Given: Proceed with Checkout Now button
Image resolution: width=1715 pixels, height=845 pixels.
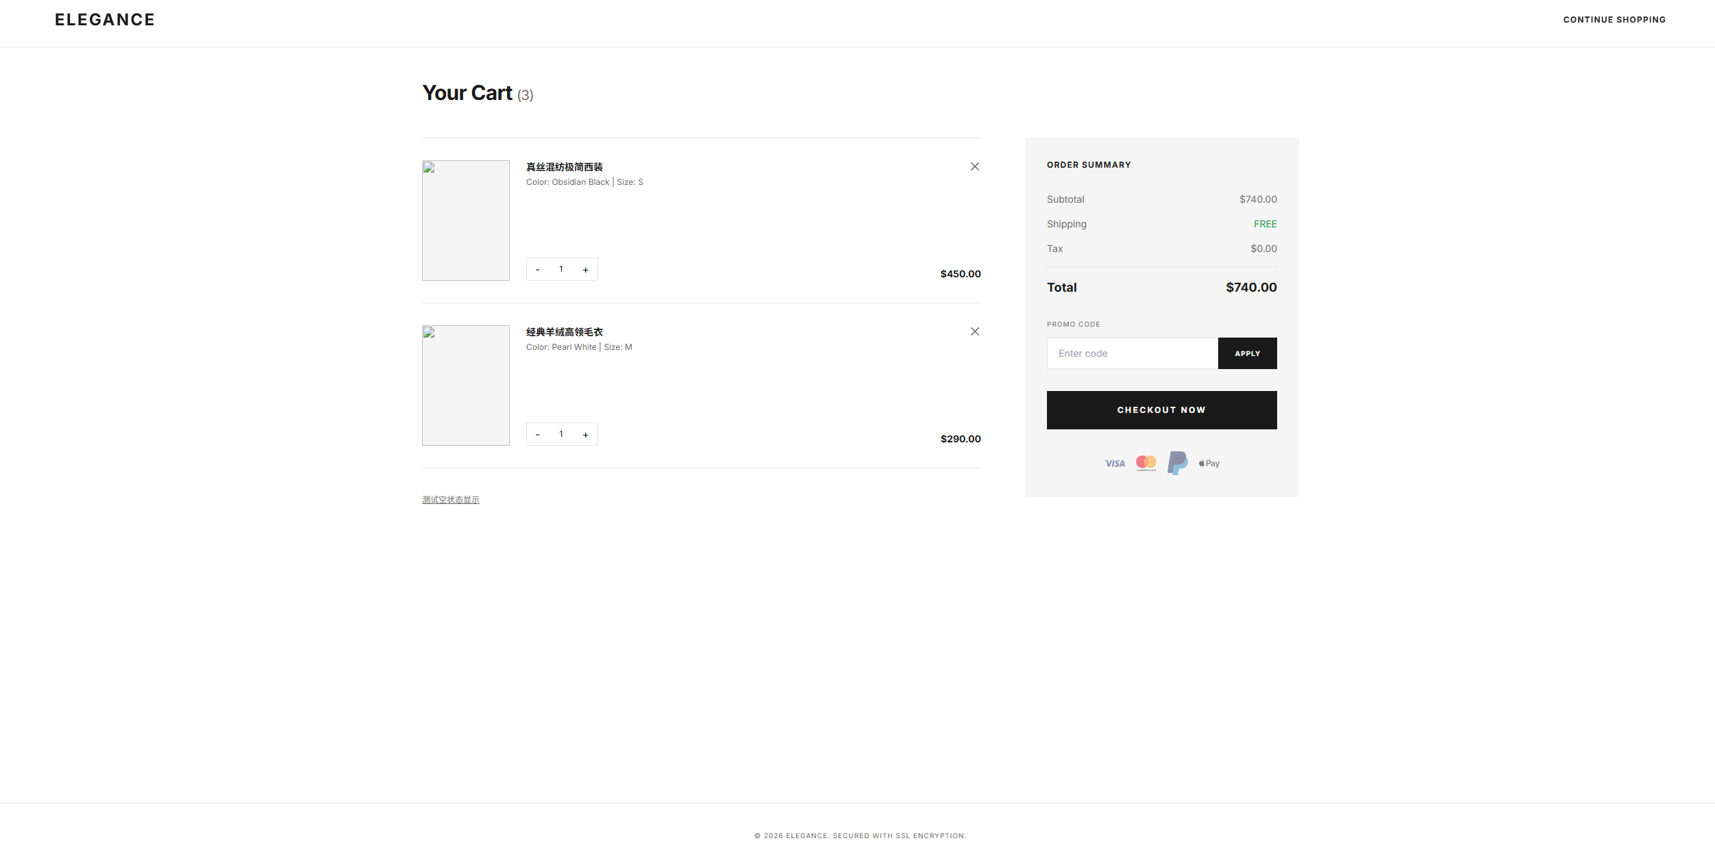Looking at the screenshot, I should 1161,410.
